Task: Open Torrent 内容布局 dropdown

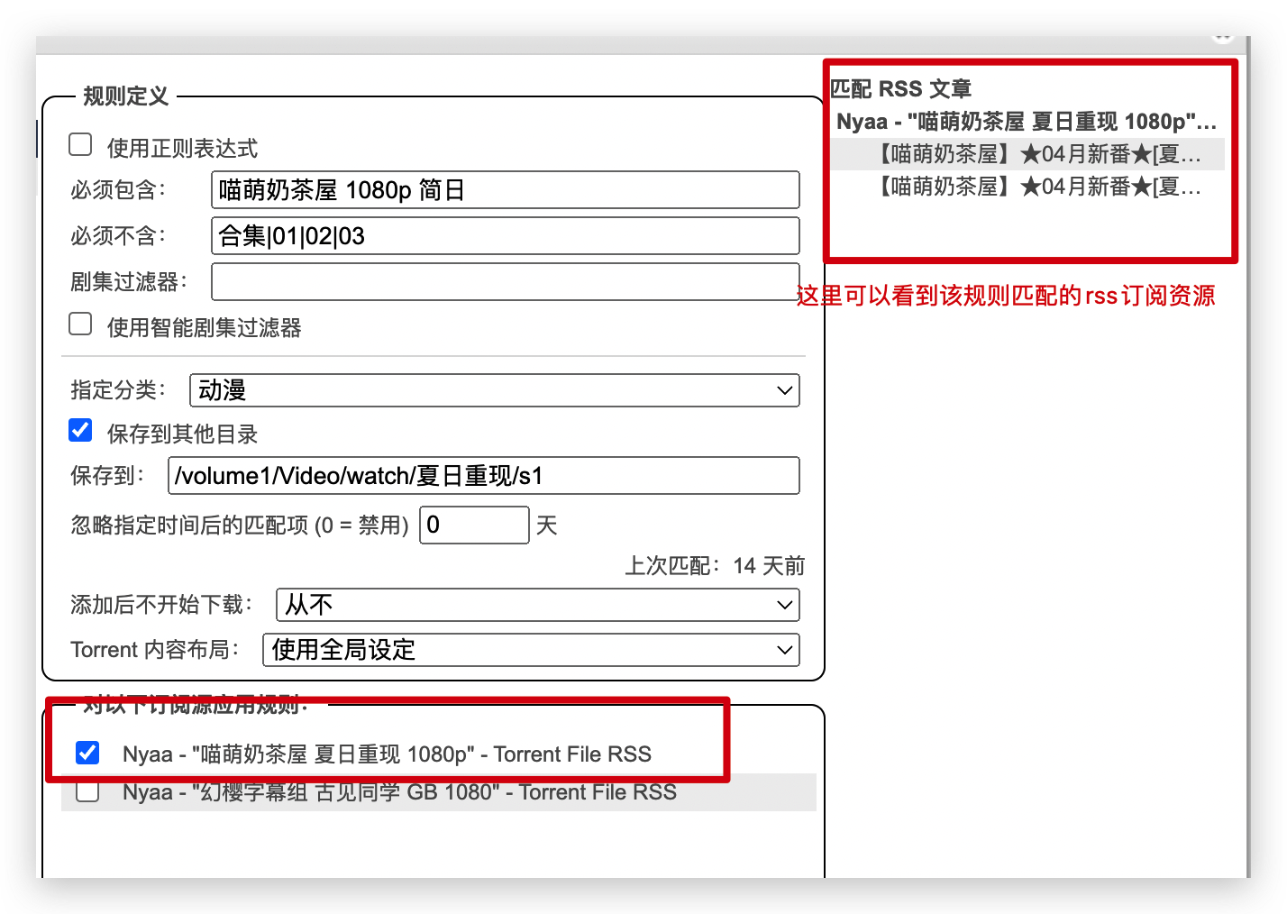Action: 531,650
